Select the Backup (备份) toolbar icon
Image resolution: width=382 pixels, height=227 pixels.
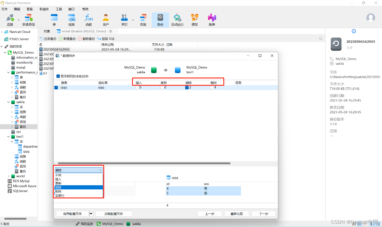click(x=160, y=20)
